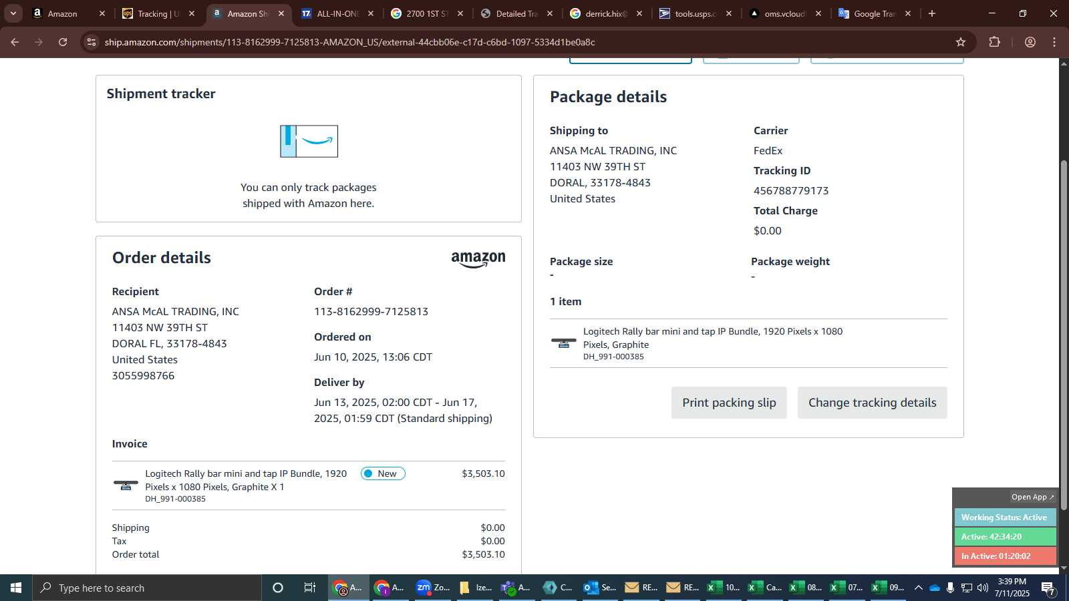Bookmark this page with star icon
This screenshot has width=1069, height=601.
(961, 42)
